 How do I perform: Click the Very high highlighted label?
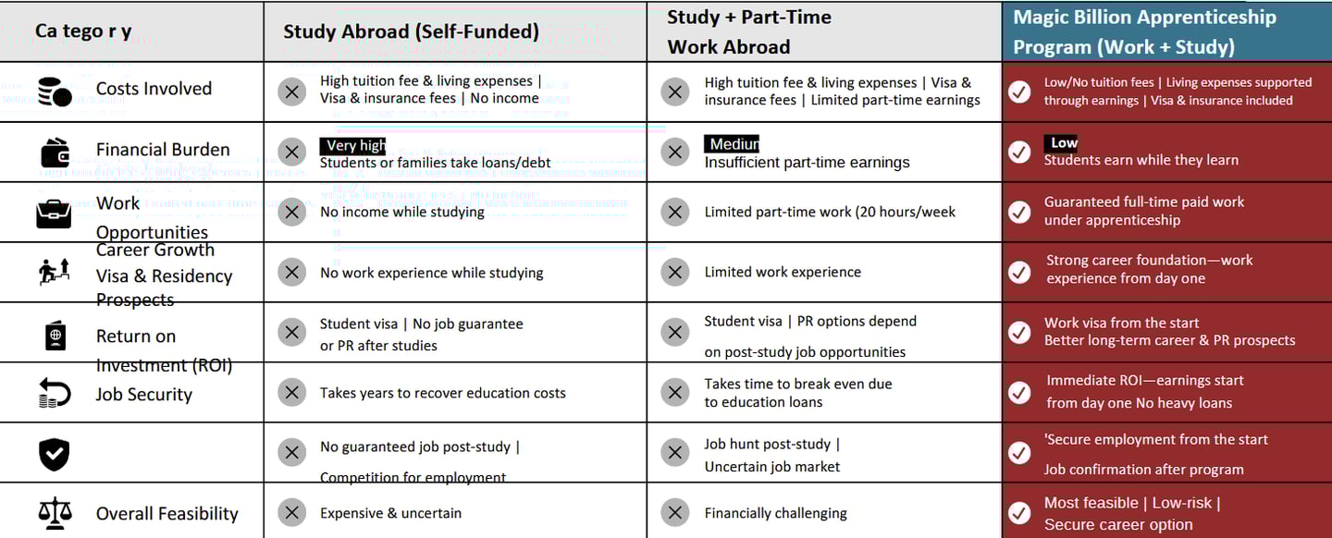click(353, 145)
